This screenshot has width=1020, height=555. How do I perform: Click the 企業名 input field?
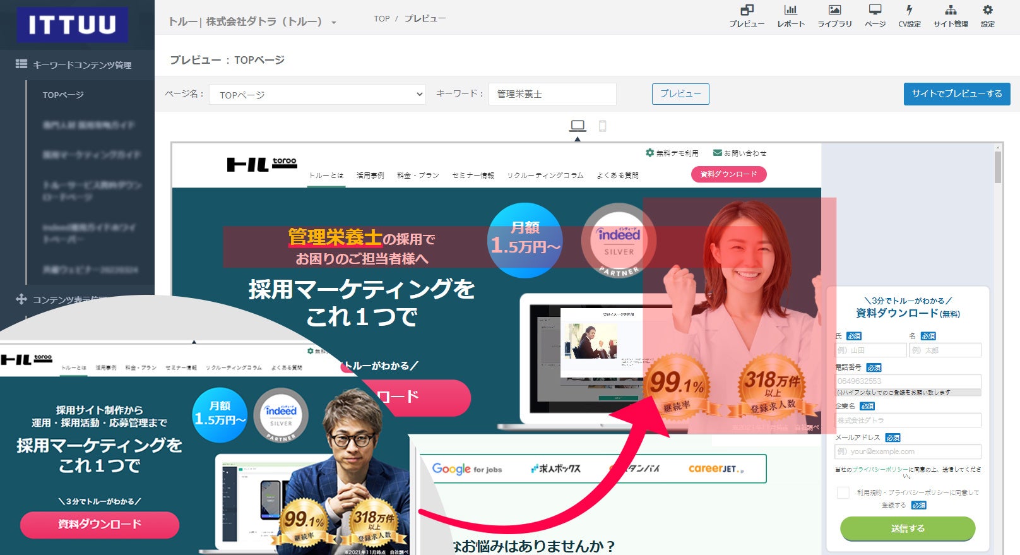[x=908, y=420]
